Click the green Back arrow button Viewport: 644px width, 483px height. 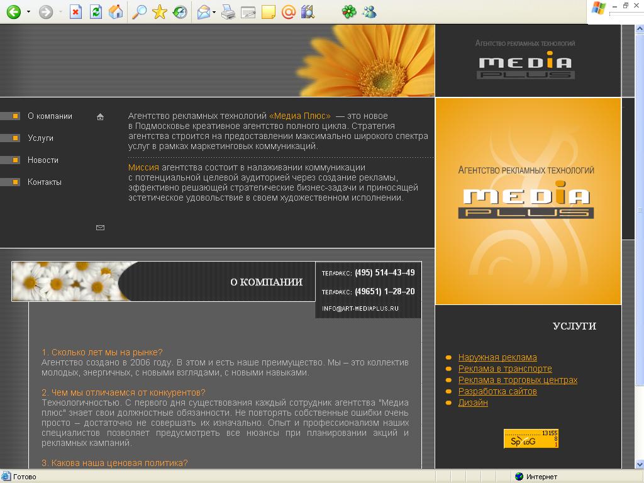pos(14,12)
